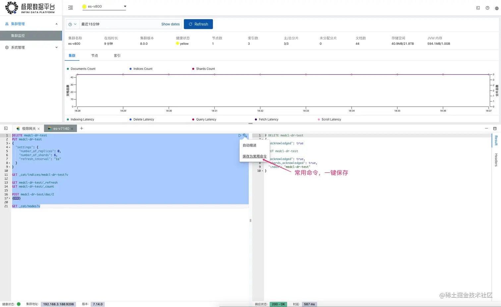Open the Headers side tab

[496, 160]
